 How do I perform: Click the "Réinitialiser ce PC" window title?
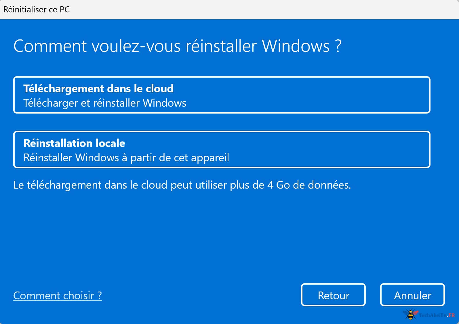click(x=37, y=9)
